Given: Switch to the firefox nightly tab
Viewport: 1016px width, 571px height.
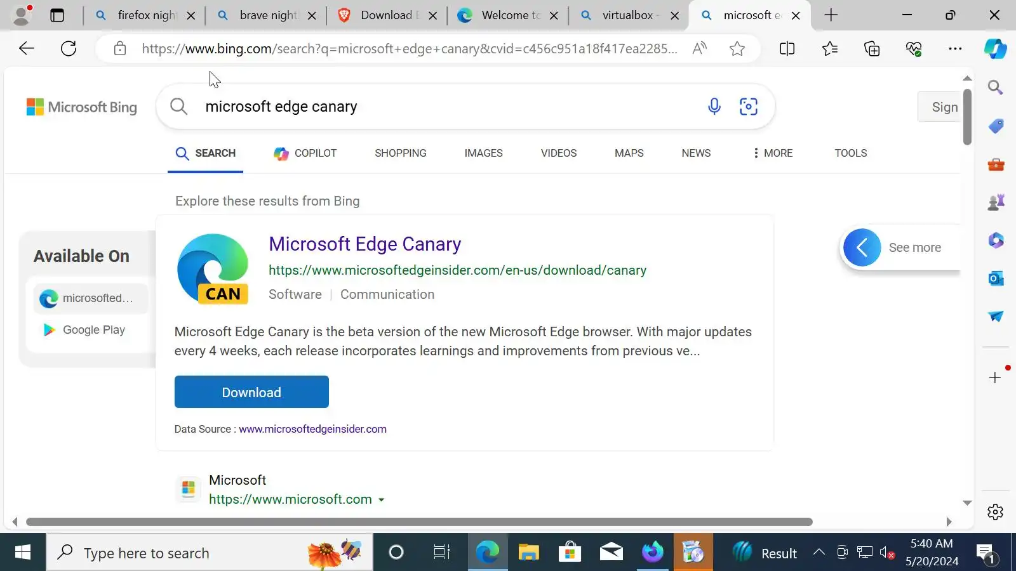Looking at the screenshot, I should coord(147,15).
